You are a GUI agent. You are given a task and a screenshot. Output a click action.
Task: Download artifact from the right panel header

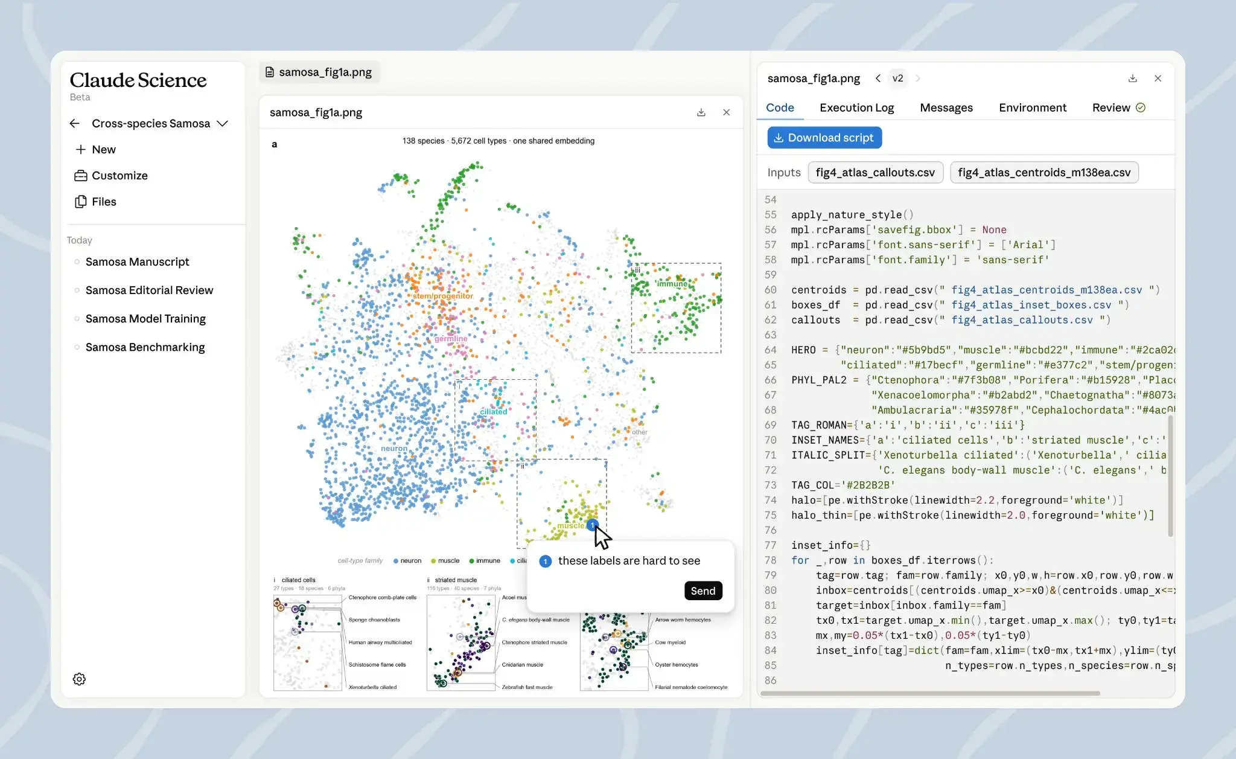(1133, 78)
